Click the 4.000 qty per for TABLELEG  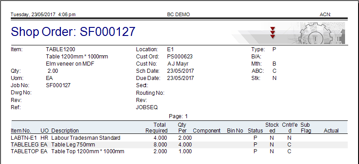(x=185, y=145)
